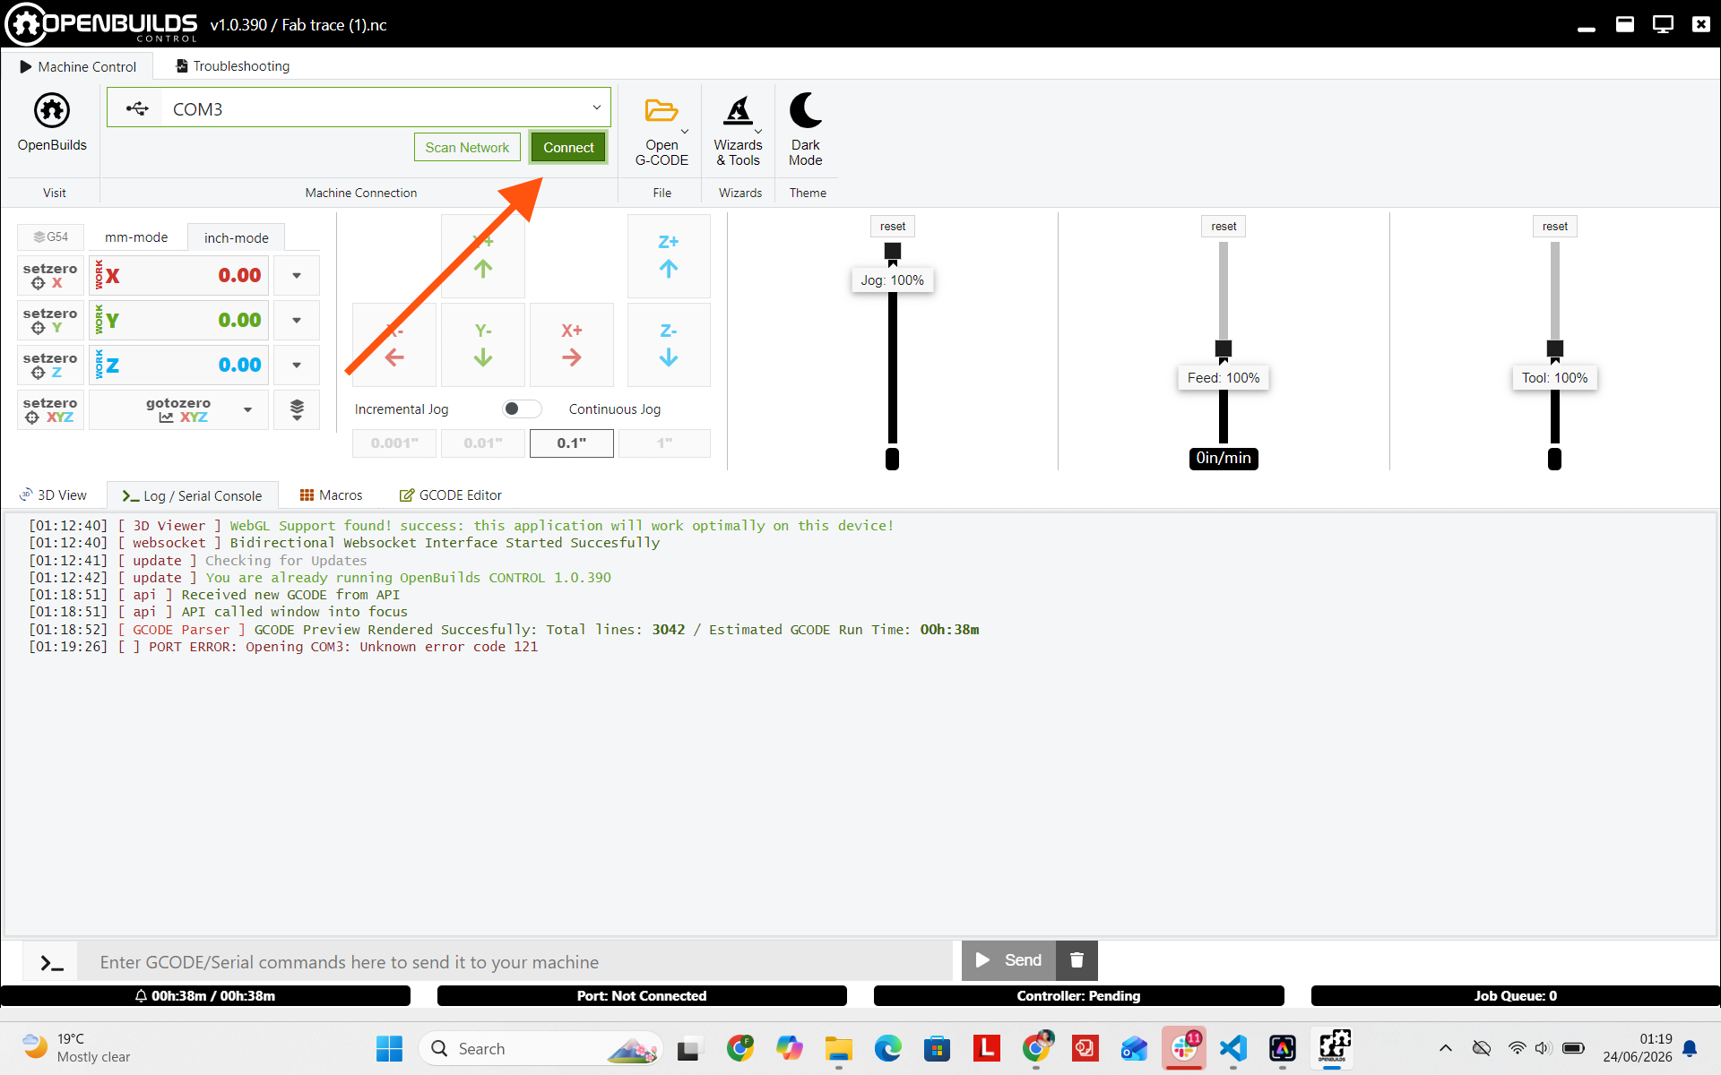Open Machine Control tab
This screenshot has width=1721, height=1075.
(x=78, y=66)
